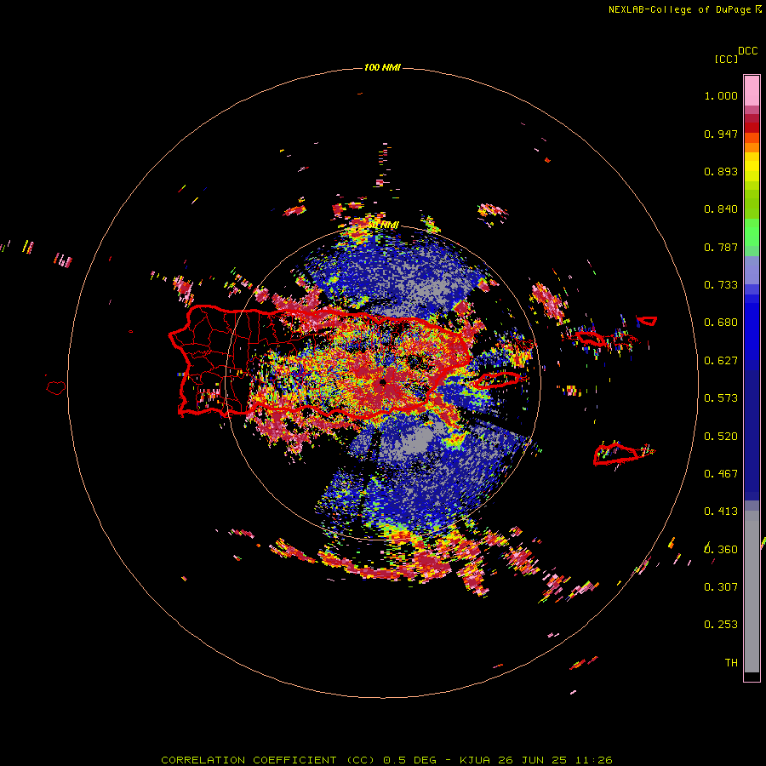Click the 0.520 scale value
Image resolution: width=766 pixels, height=766 pixels.
point(721,437)
